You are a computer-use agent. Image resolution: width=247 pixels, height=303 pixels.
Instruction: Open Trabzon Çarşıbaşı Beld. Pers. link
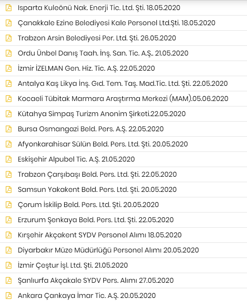coord(97,174)
